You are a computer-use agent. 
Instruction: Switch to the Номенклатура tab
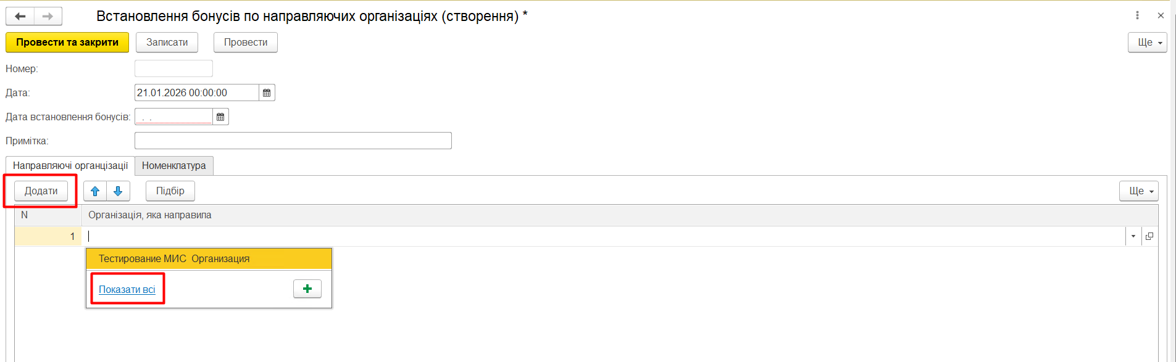pyautogui.click(x=174, y=165)
